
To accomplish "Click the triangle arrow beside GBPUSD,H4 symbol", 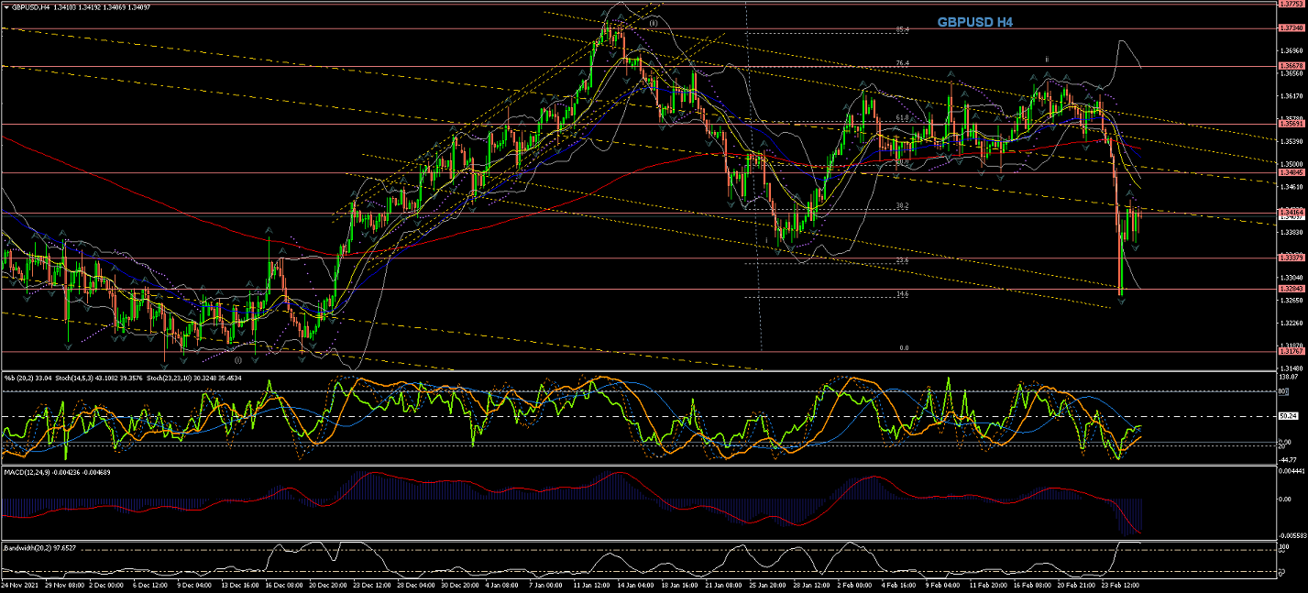I will pos(6,6).
